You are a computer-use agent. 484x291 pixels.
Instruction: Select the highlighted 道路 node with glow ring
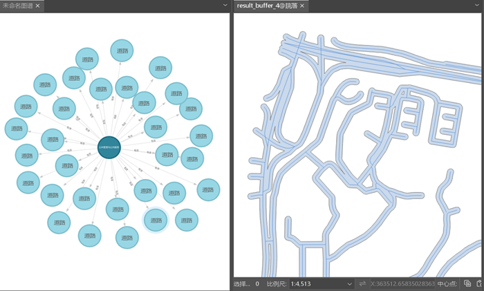[x=156, y=220]
